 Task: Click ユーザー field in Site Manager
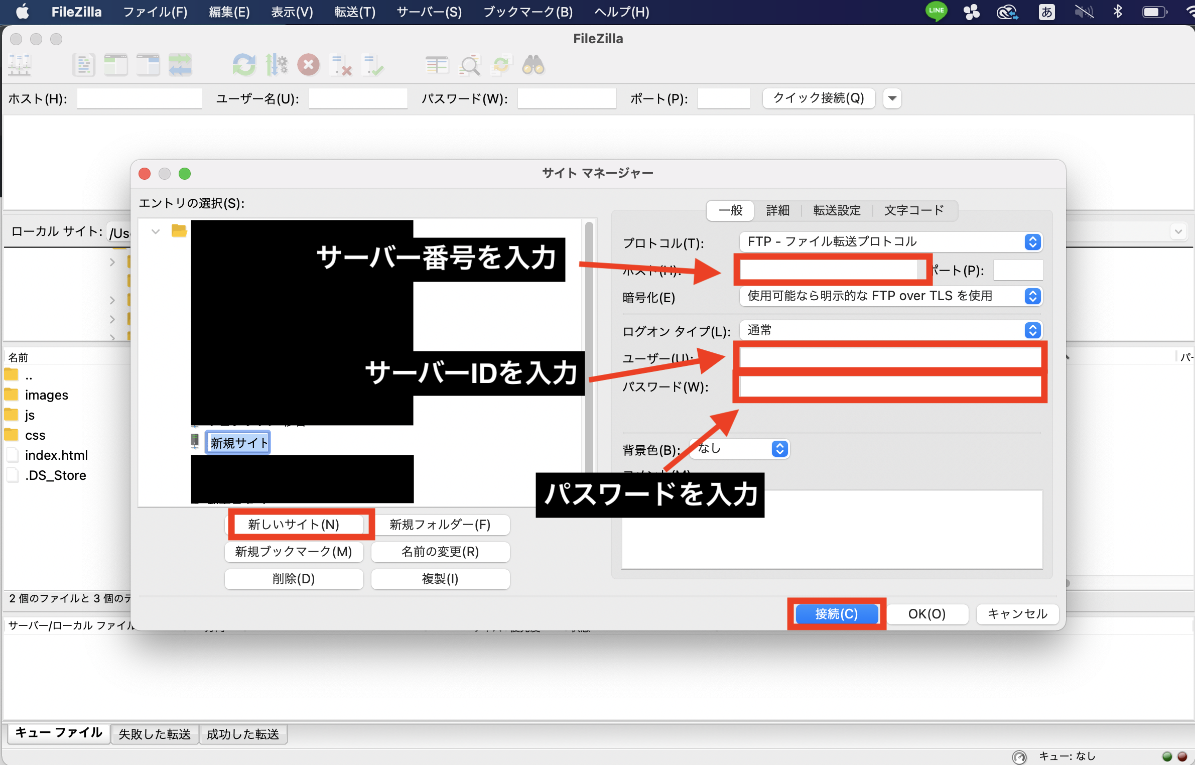890,358
